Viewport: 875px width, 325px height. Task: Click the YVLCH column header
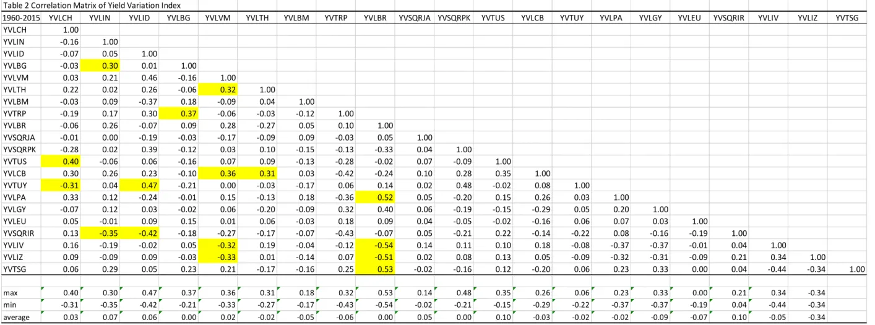coord(60,17)
